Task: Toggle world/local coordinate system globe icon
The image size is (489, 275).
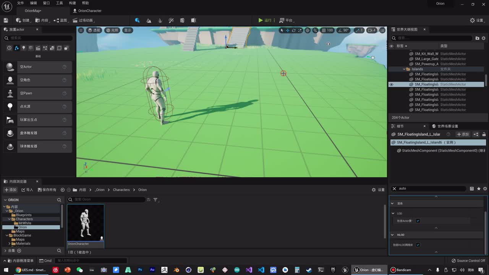Action: [308, 30]
